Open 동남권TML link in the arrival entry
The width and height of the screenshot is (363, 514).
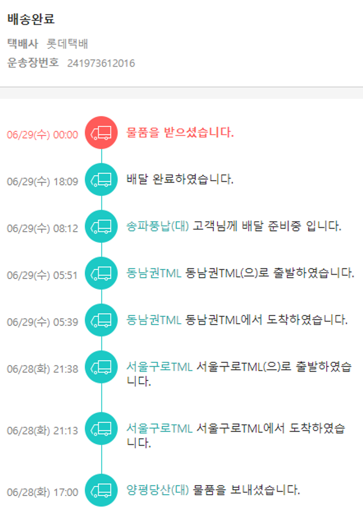154,320
